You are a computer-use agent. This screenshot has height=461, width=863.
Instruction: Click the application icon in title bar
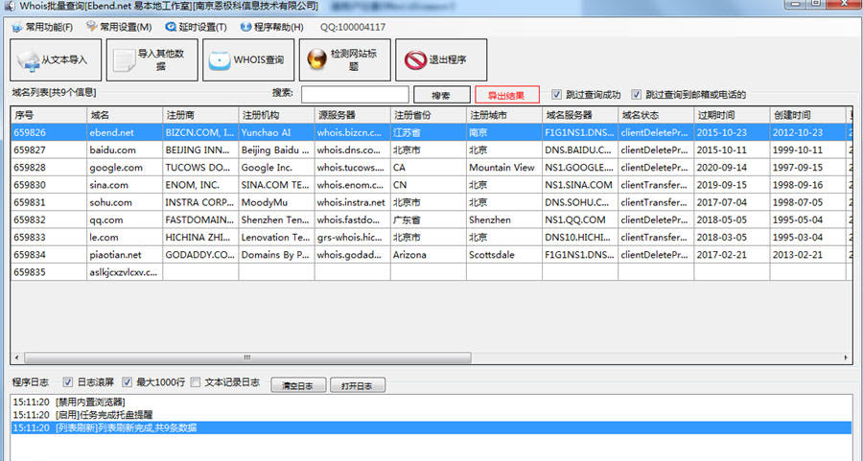pyautogui.click(x=10, y=6)
